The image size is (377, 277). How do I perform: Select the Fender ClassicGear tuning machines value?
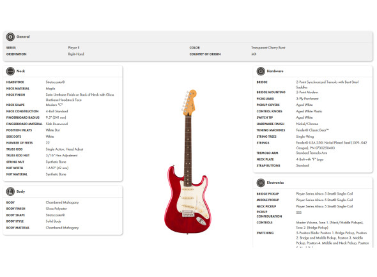[312, 130]
